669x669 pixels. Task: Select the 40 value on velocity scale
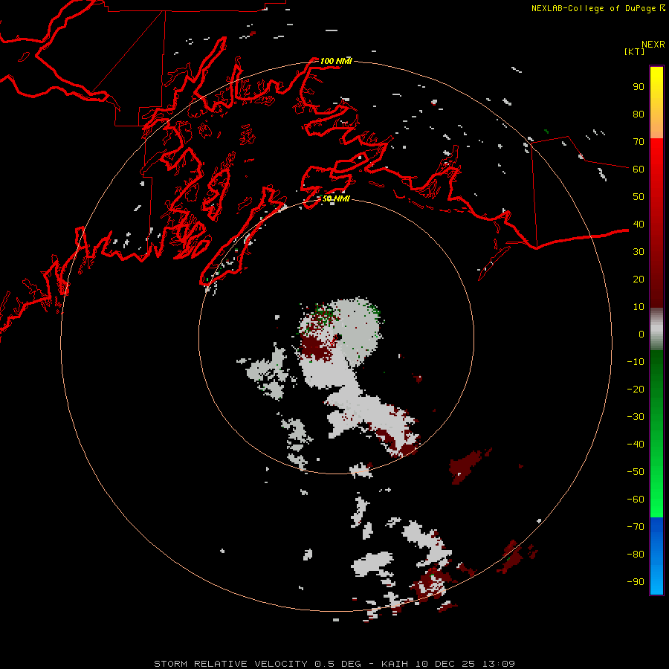tap(639, 224)
